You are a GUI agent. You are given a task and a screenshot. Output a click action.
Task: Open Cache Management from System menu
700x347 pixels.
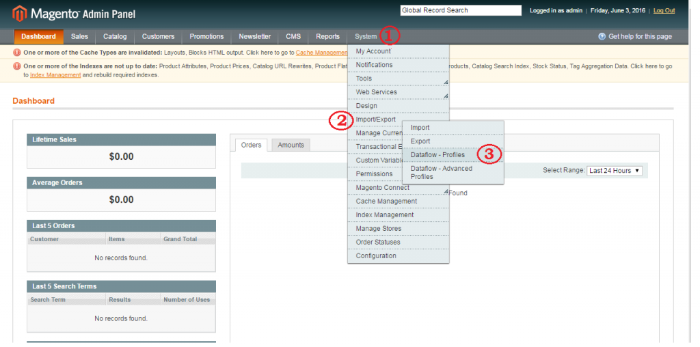pos(399,201)
